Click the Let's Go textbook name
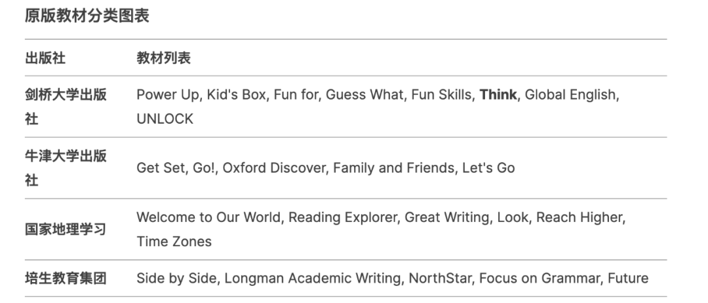 coord(488,168)
